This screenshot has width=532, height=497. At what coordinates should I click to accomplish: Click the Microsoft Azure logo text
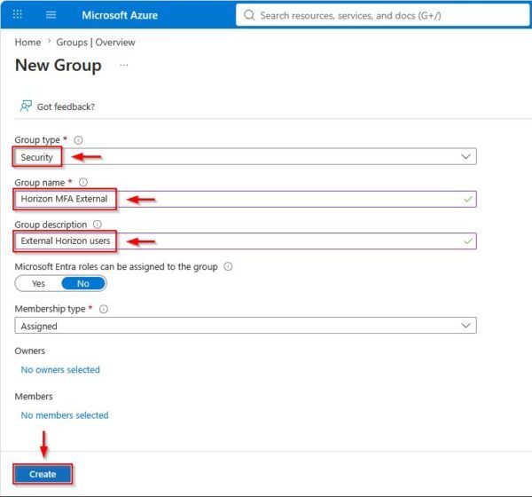(120, 15)
